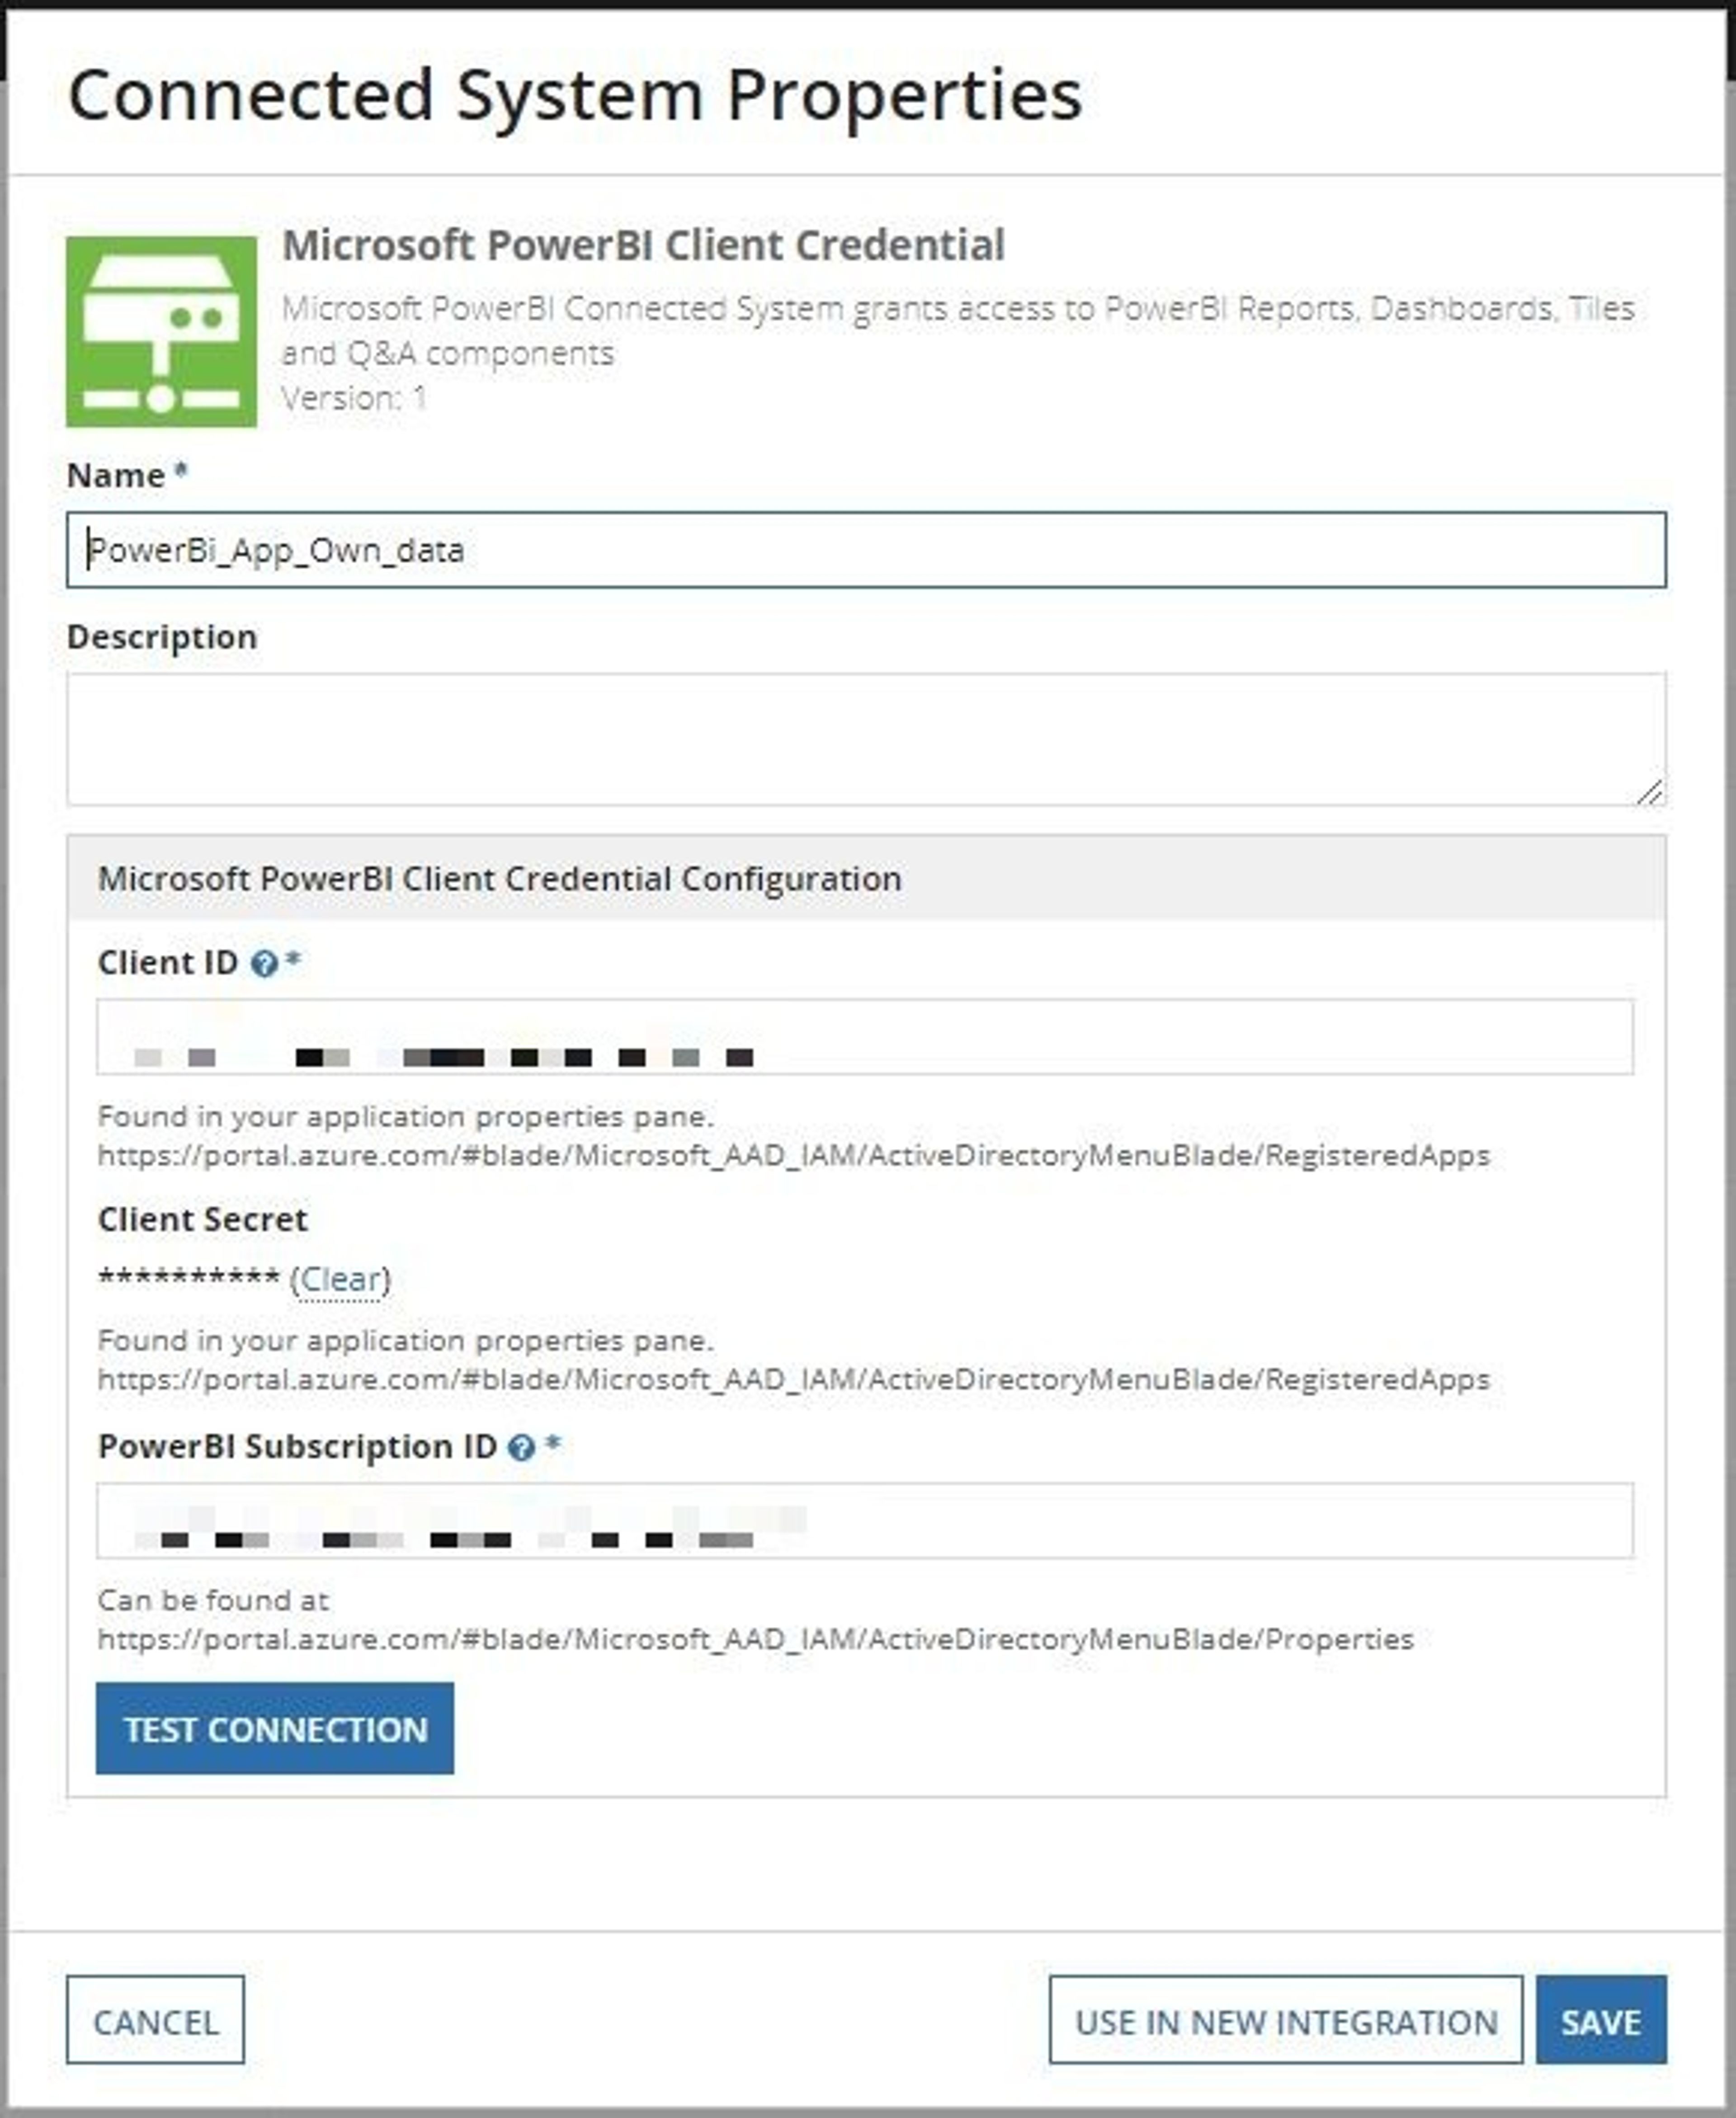Save the connected system
The image size is (1736, 2118).
click(1601, 2019)
